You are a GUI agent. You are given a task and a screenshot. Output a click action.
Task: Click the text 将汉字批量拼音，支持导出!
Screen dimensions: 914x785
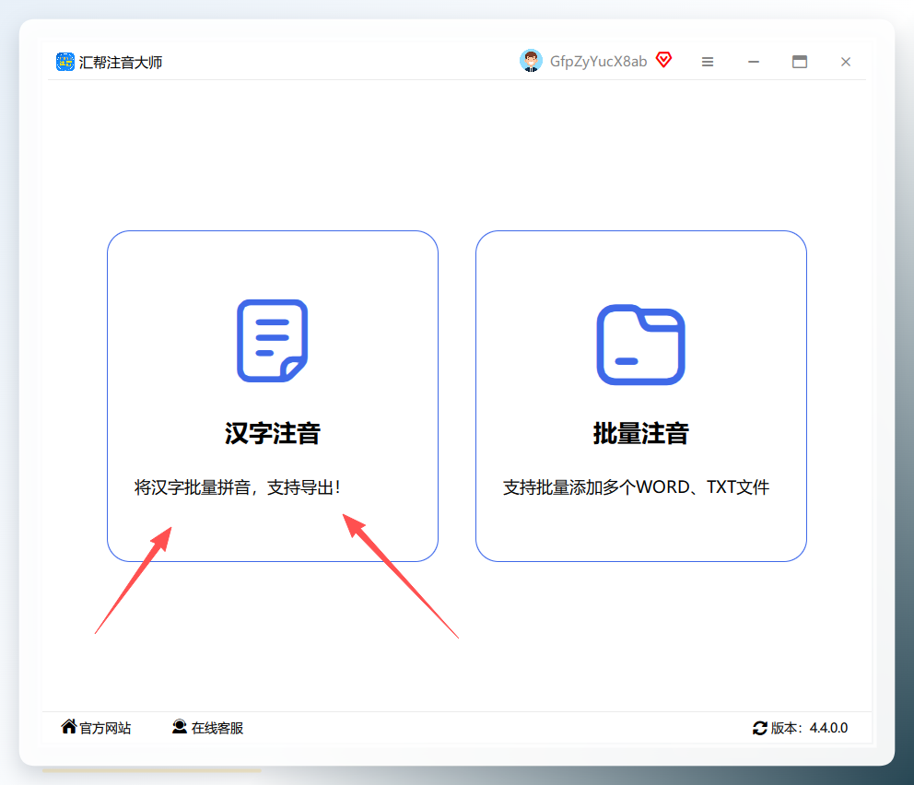tap(237, 487)
